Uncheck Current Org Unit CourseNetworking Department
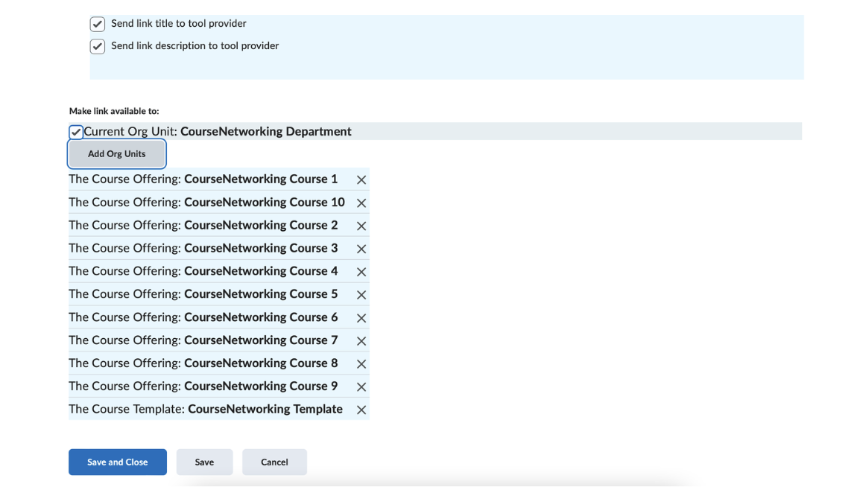This screenshot has height=496, width=857. click(x=76, y=133)
